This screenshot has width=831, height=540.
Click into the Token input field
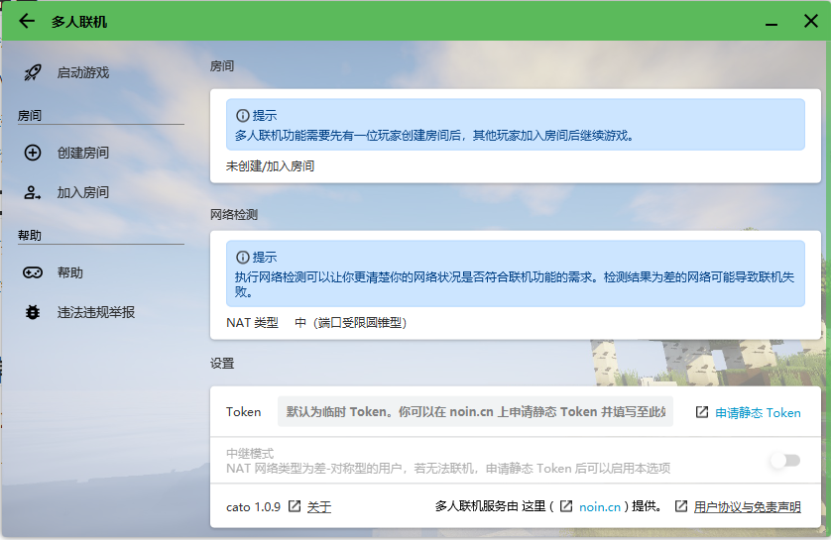[x=474, y=412]
